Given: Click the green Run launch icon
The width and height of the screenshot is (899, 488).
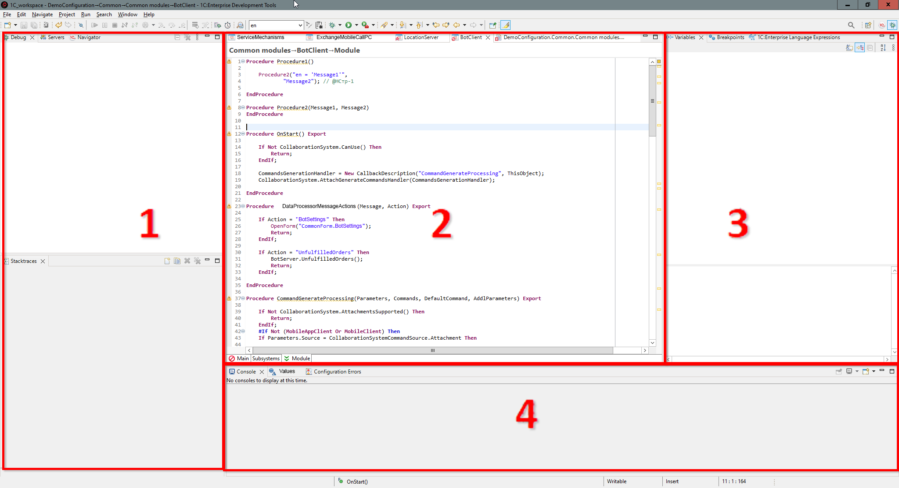Looking at the screenshot, I should point(349,25).
